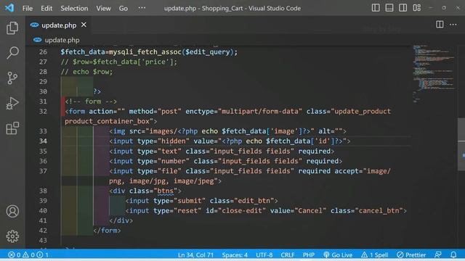The image size is (465, 261).
Task: Open the Run and Debug view
Action: pyautogui.click(x=12, y=103)
